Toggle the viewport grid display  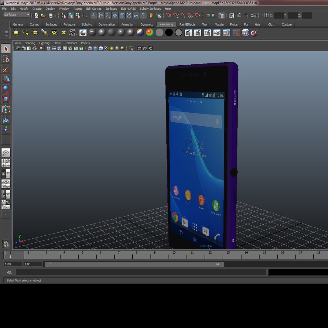(x=49, y=49)
